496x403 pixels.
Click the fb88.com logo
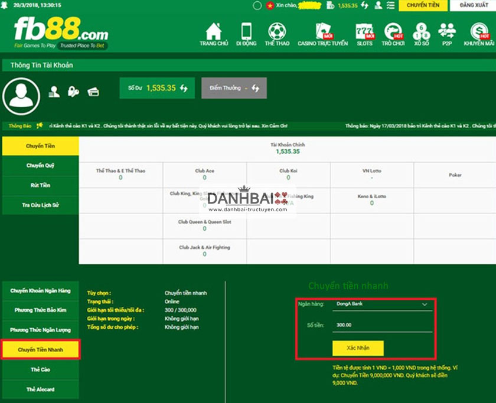coord(61,32)
